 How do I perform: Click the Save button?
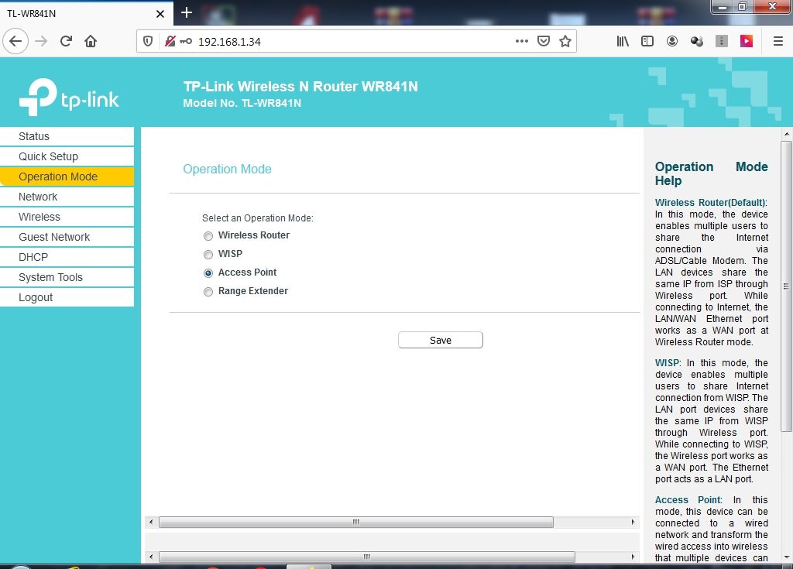pos(441,340)
